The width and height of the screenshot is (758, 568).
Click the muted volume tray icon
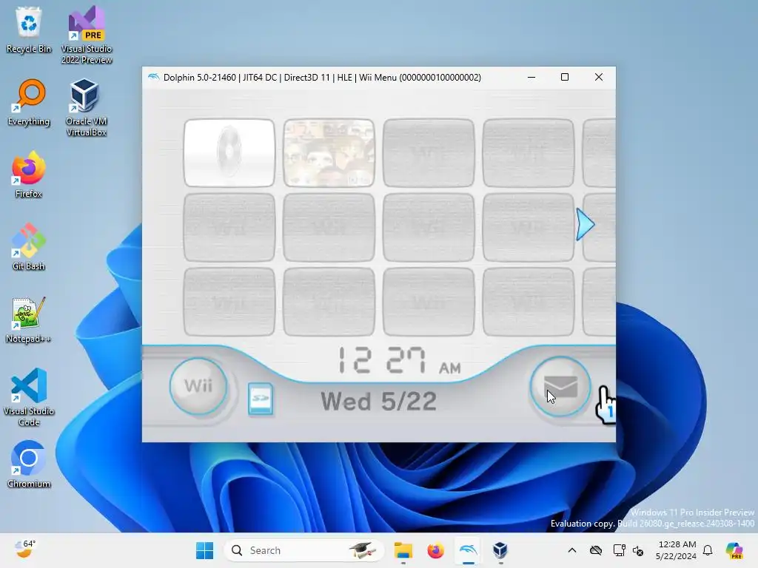[638, 550]
